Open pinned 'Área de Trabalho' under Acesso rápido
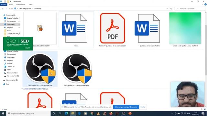 12,18
